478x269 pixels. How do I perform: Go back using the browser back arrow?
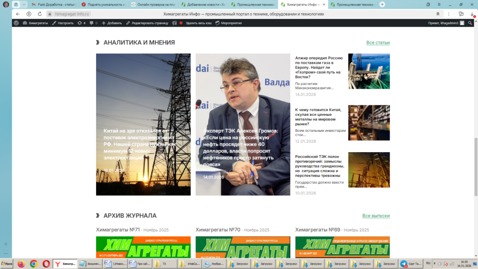coord(18,14)
